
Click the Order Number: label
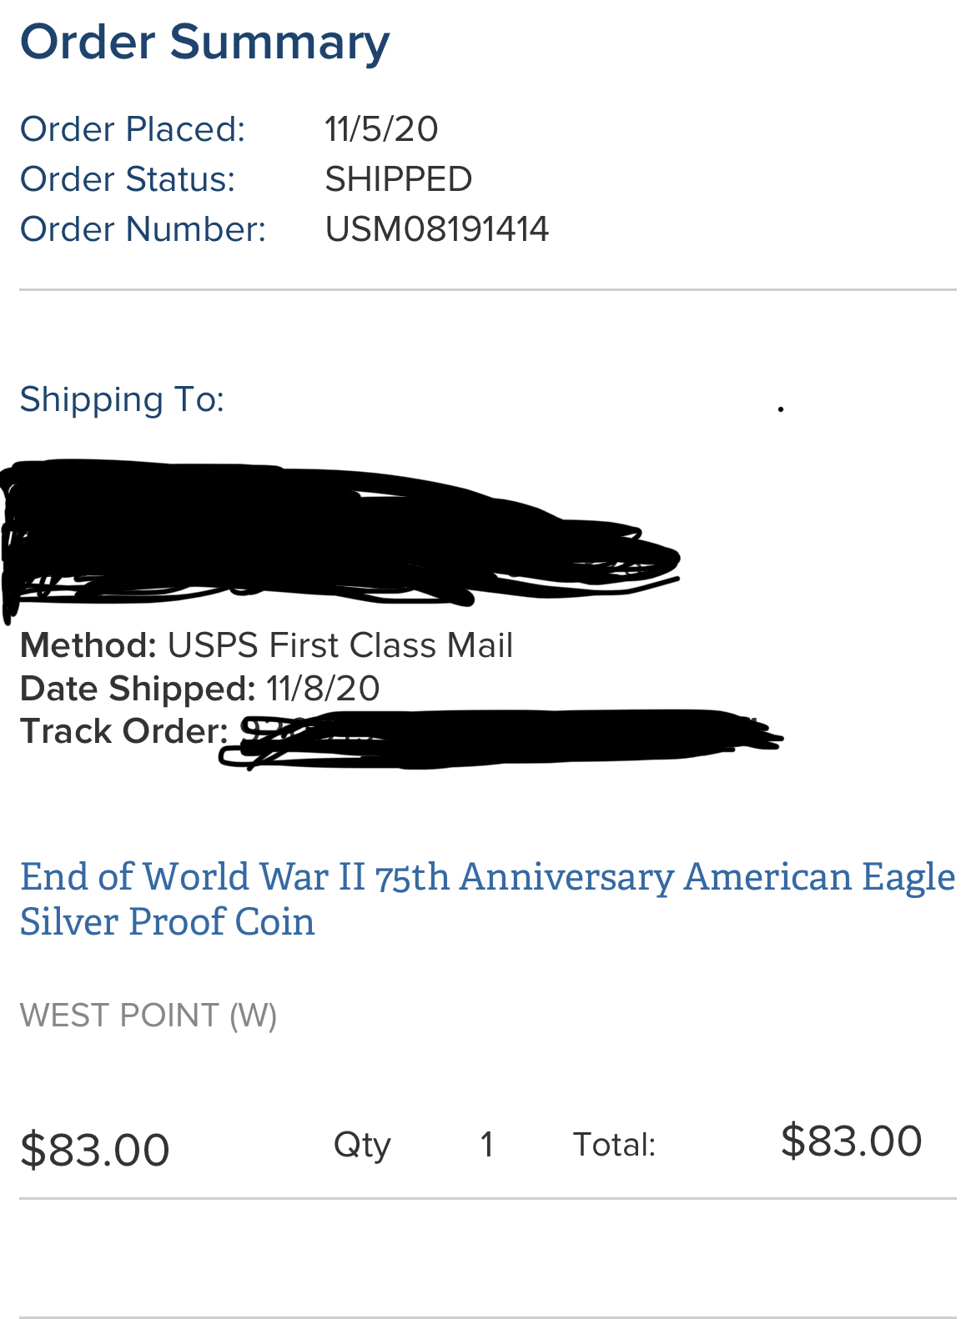[x=143, y=229]
